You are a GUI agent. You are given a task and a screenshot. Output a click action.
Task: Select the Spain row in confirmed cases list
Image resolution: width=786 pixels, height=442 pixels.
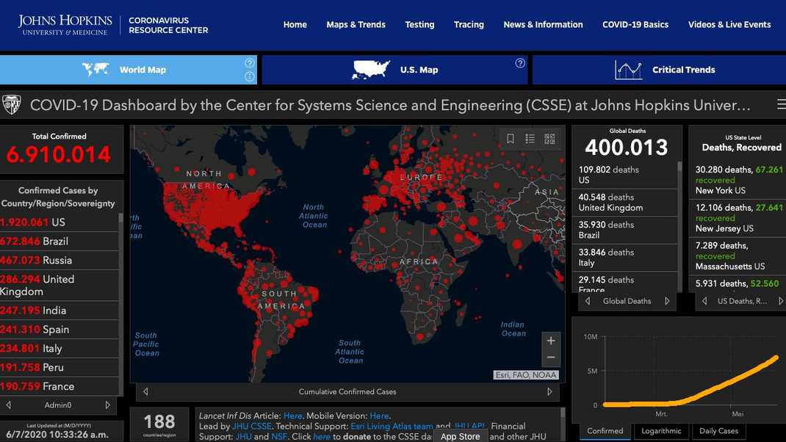[x=60, y=329]
